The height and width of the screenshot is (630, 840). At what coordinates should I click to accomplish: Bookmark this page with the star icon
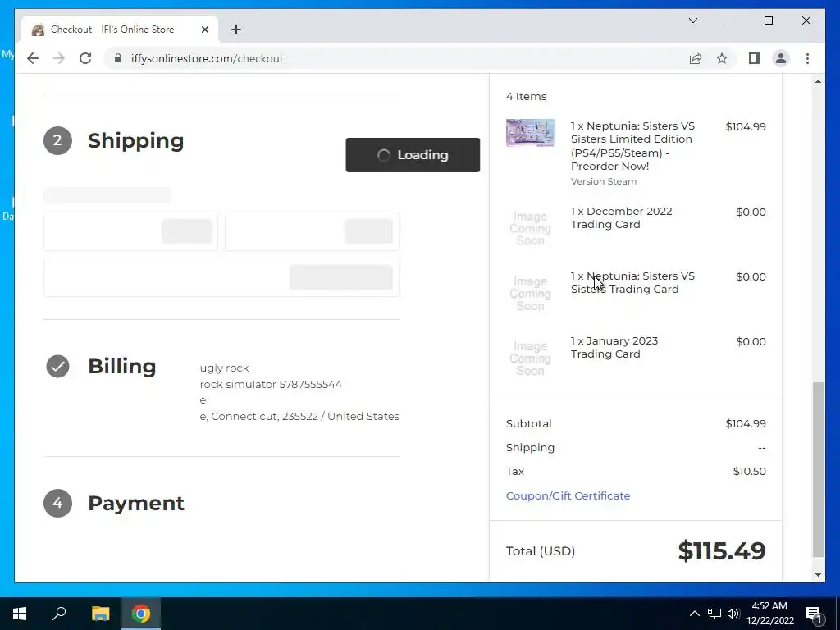click(722, 58)
